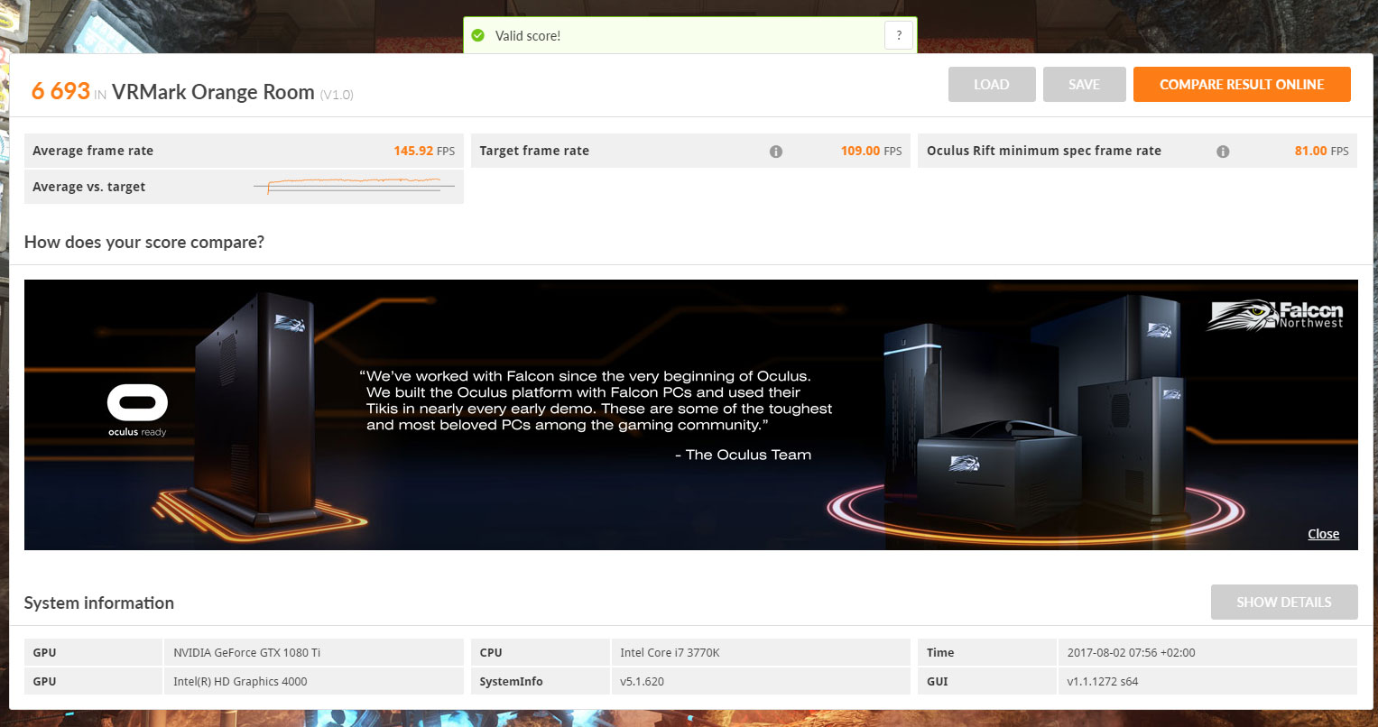Click the 109.00 FPS target value
1378x727 pixels.
pyautogui.click(x=871, y=151)
